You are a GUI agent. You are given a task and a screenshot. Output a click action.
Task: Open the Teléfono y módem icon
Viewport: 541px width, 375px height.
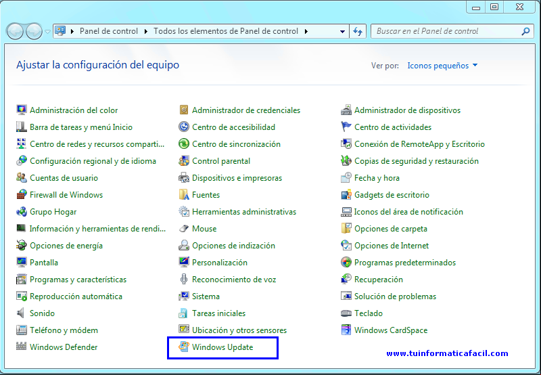tap(22, 330)
